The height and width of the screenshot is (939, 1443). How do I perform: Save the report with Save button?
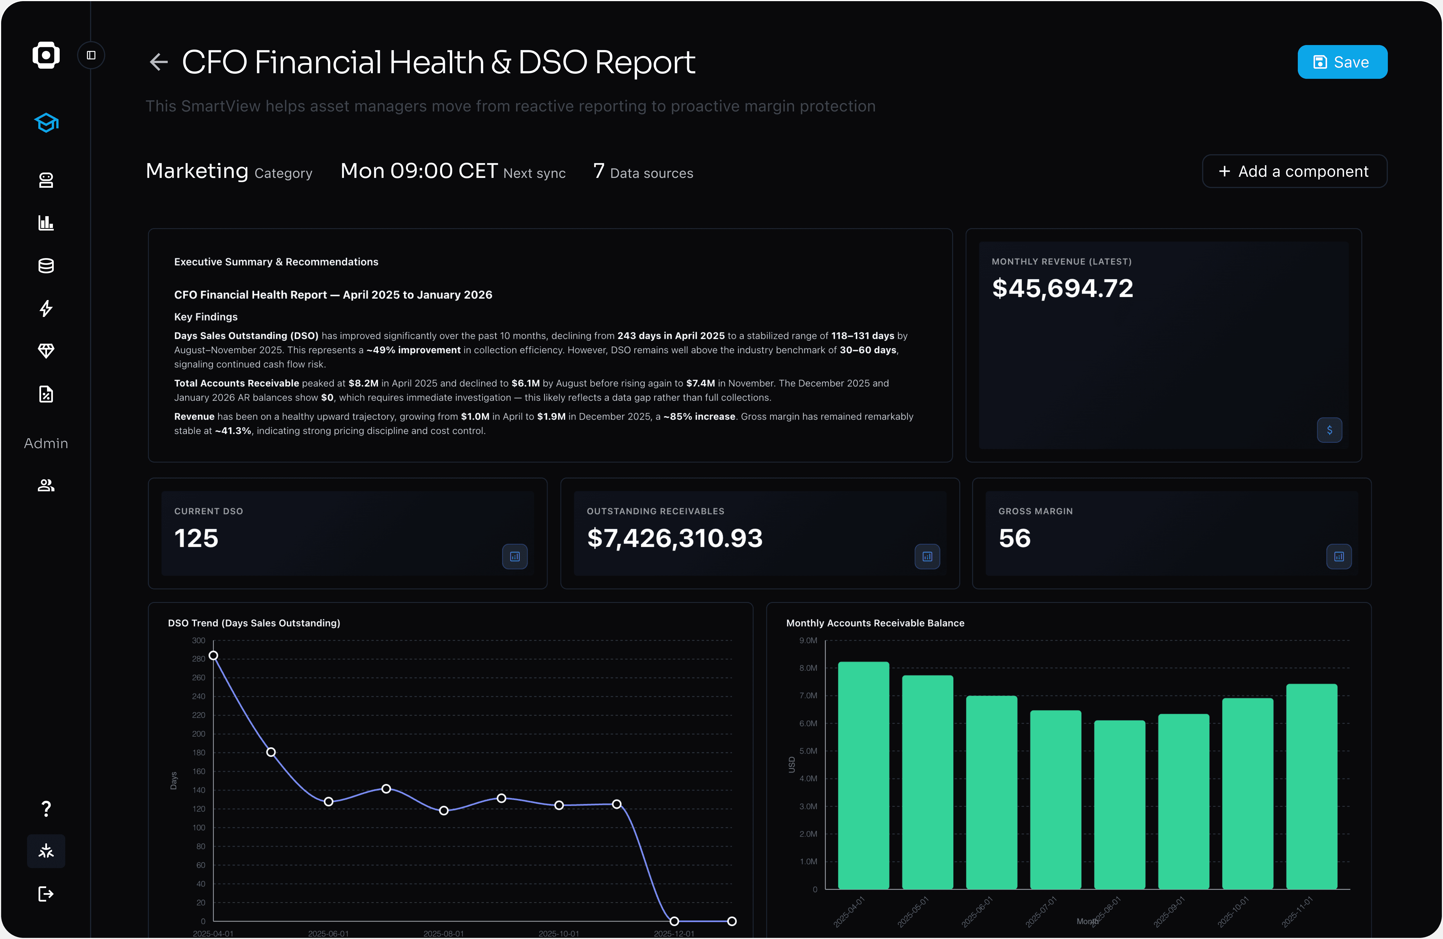tap(1342, 62)
